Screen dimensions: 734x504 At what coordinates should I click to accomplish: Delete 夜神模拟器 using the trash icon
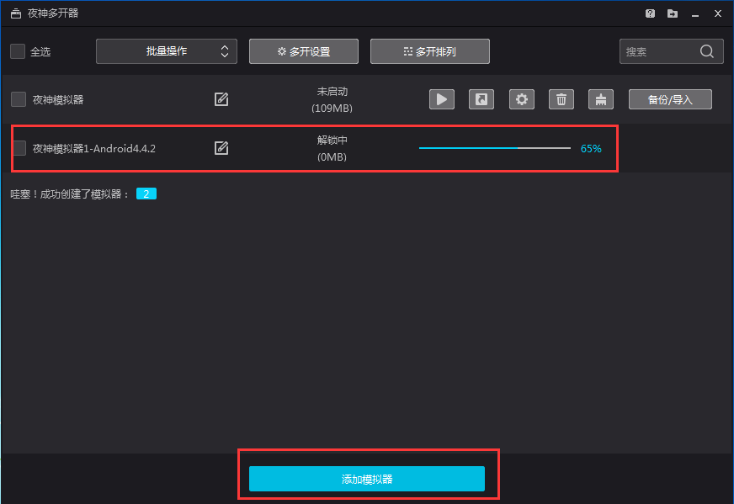tap(561, 98)
